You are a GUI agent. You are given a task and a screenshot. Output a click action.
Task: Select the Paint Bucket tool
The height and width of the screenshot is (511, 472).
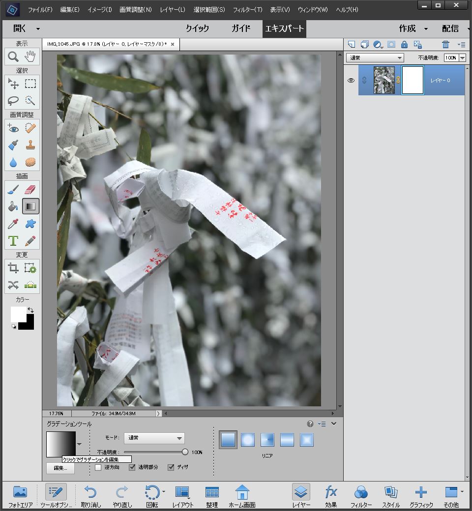coord(13,206)
